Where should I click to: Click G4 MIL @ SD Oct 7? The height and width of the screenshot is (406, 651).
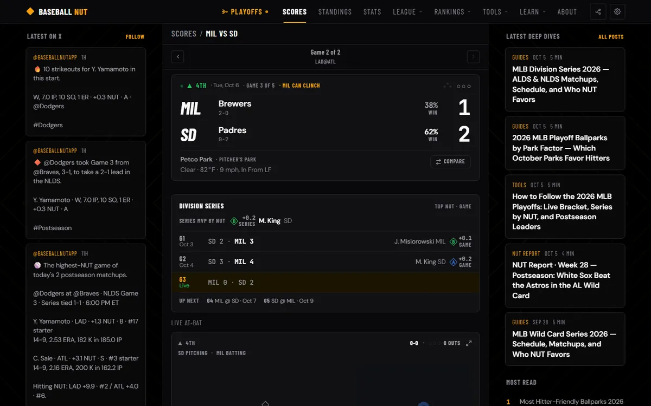[232, 300]
